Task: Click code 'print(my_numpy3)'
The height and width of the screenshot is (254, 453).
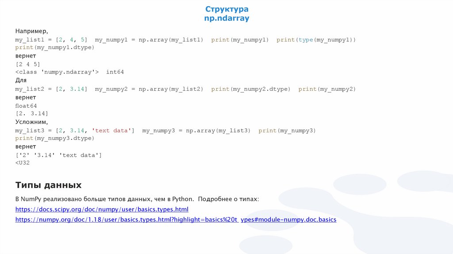Action: pos(287,131)
